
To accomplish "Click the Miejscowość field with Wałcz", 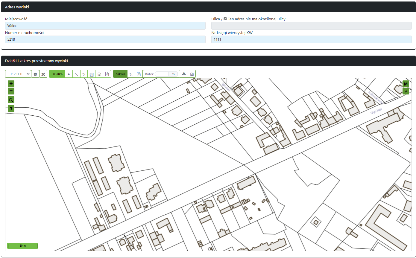I will pos(105,26).
